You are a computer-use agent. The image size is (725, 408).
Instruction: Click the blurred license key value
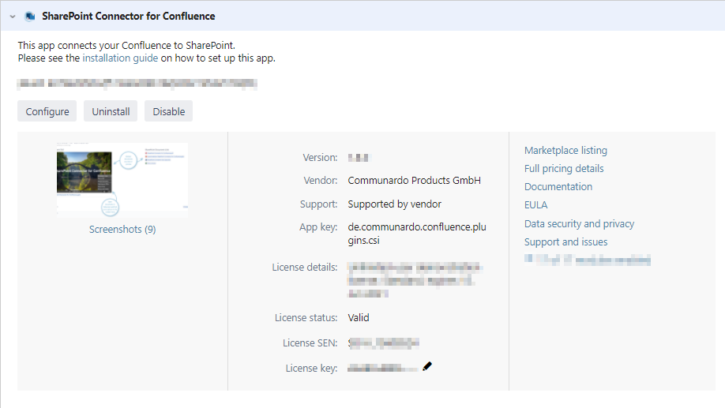pyautogui.click(x=382, y=368)
